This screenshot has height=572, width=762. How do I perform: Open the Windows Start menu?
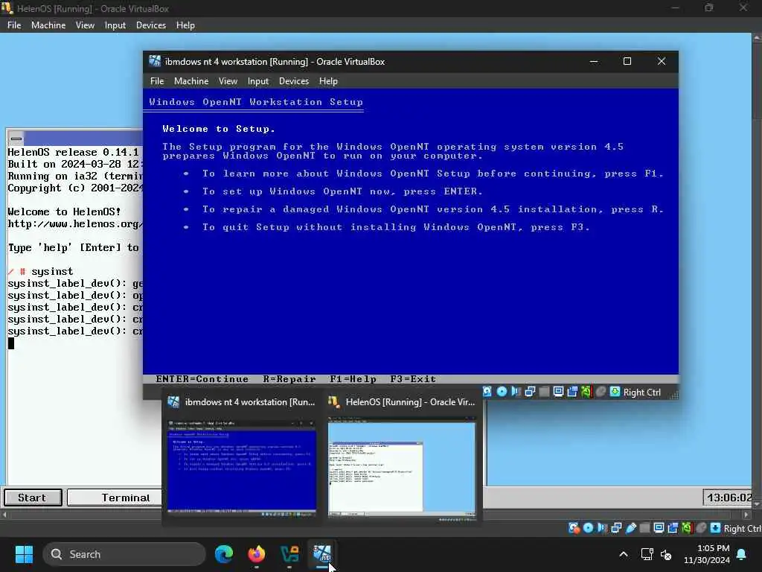[24, 554]
